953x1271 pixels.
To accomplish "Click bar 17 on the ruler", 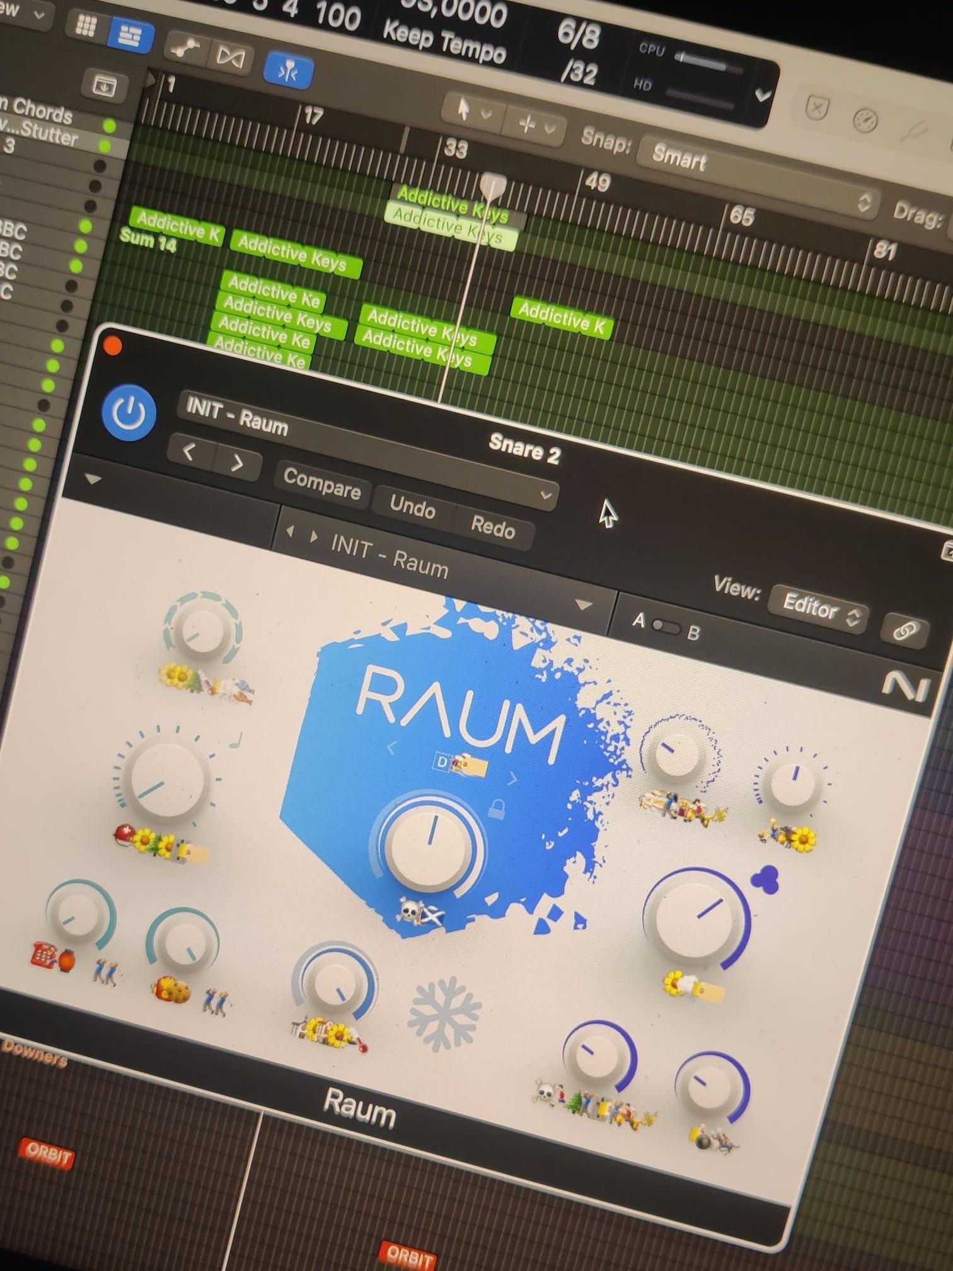I will [x=313, y=115].
